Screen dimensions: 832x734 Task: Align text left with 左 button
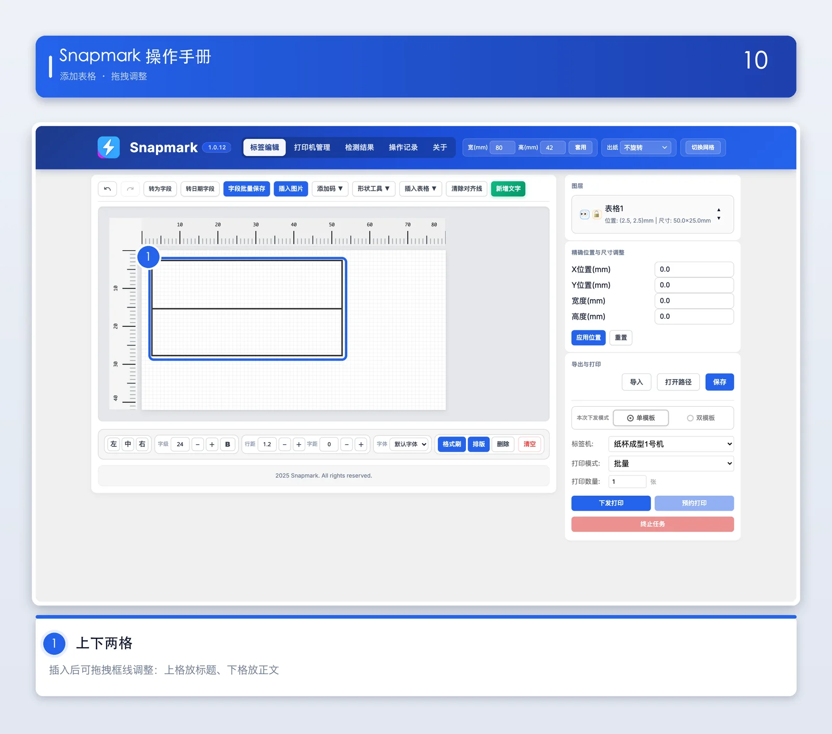(113, 444)
